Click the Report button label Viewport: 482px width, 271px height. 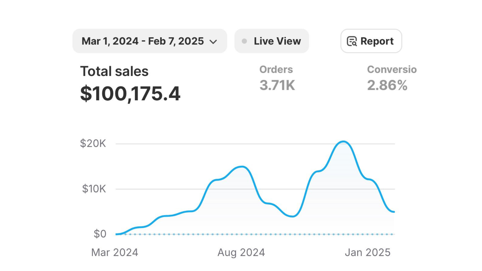click(x=377, y=41)
